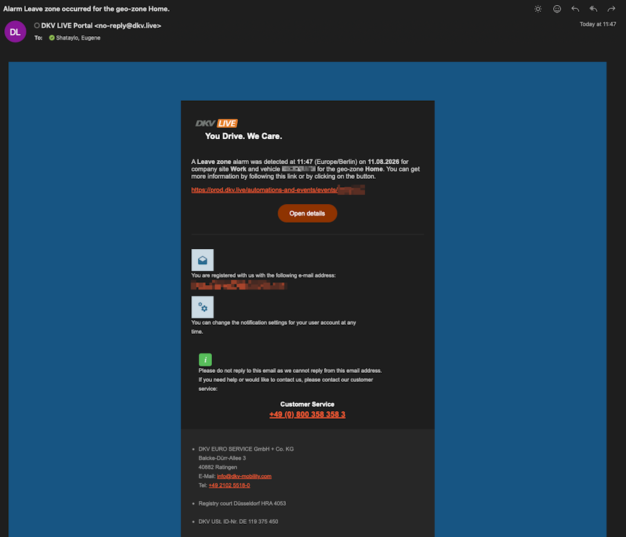
Task: Click the notification settings change text
Action: (x=273, y=327)
